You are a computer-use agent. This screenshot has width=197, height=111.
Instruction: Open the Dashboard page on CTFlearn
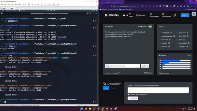(167, 15)
